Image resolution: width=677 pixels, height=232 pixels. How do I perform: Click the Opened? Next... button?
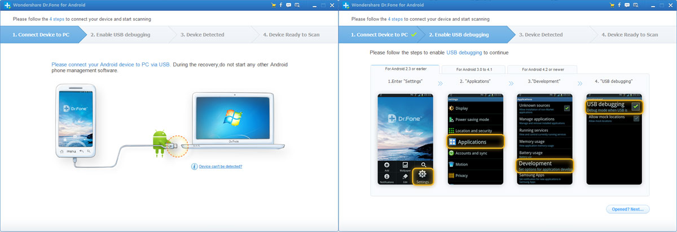pyautogui.click(x=627, y=209)
